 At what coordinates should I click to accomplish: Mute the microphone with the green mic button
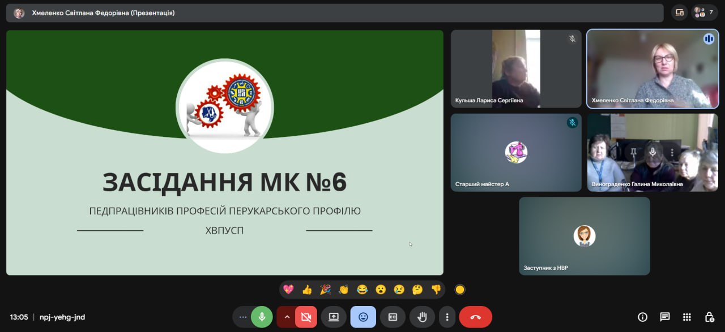pyautogui.click(x=262, y=317)
